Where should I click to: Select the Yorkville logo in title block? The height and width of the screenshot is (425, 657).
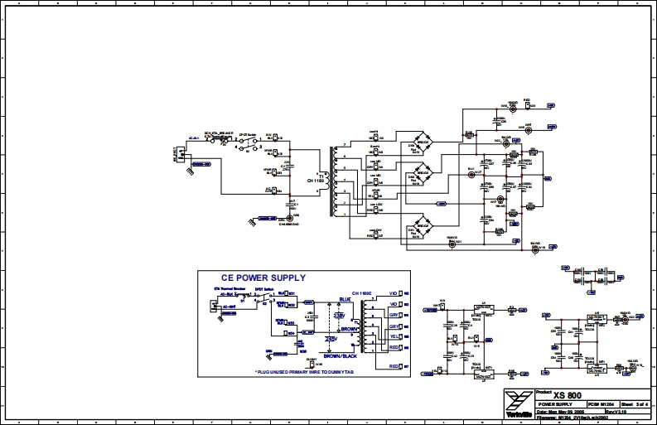click(519, 402)
